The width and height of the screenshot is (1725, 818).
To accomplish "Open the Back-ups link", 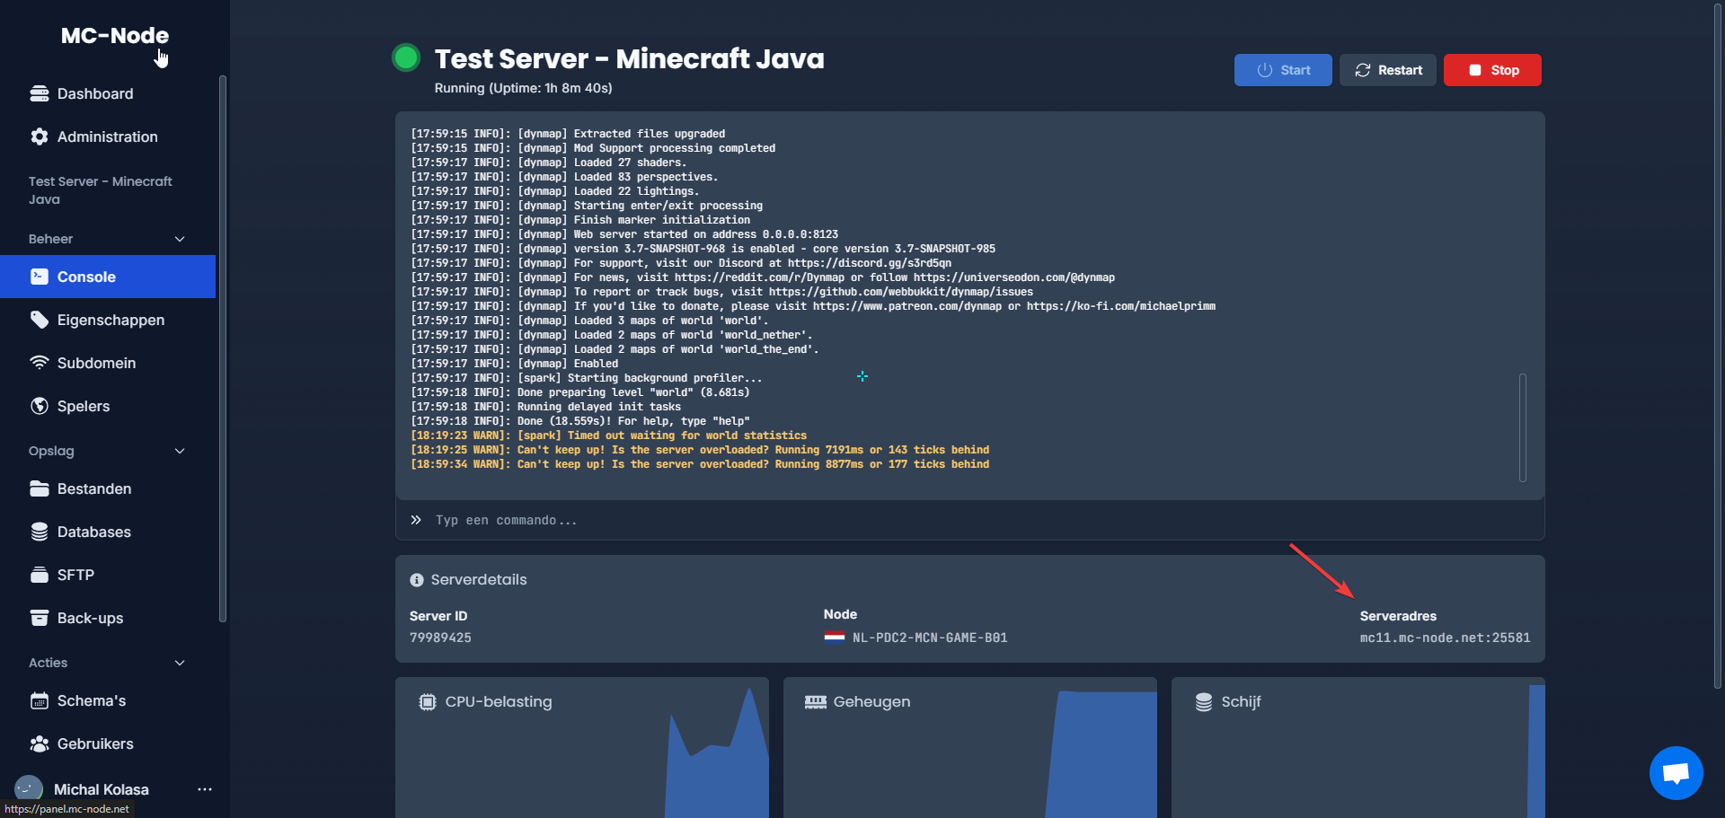I will pos(108,618).
